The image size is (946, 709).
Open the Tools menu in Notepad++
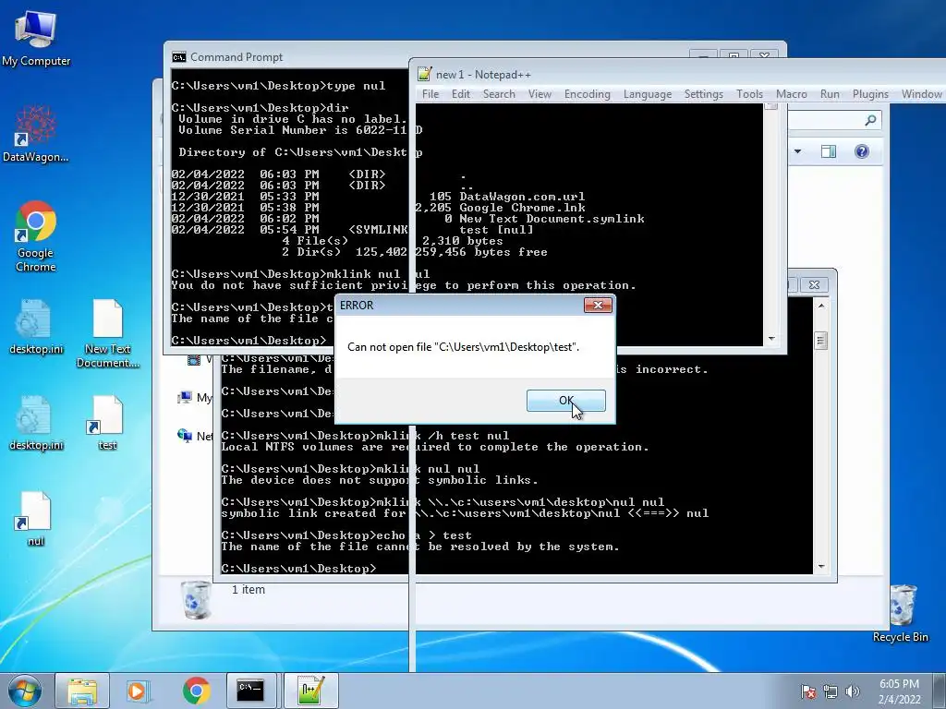coord(749,94)
